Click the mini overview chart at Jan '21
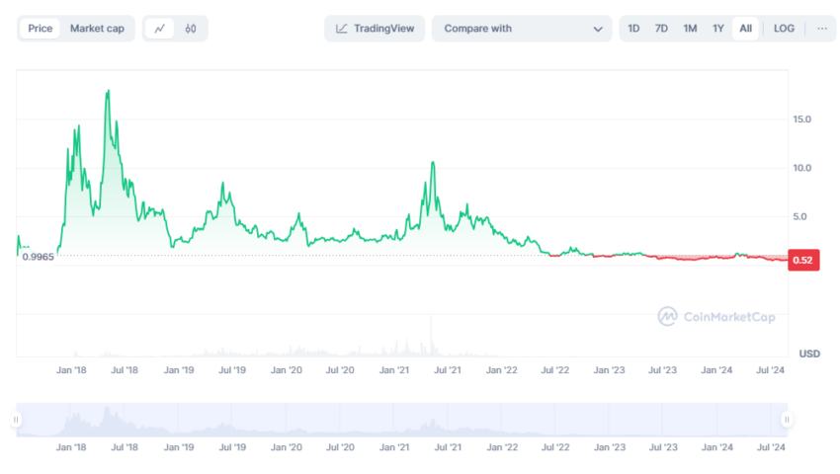The image size is (840, 474). pyautogui.click(x=393, y=420)
